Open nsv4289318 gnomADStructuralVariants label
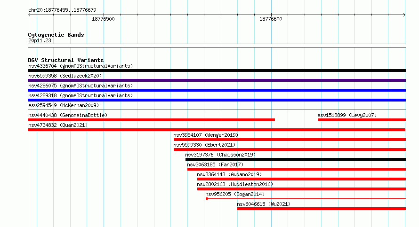Screen dimensions: 419x227 81,95
